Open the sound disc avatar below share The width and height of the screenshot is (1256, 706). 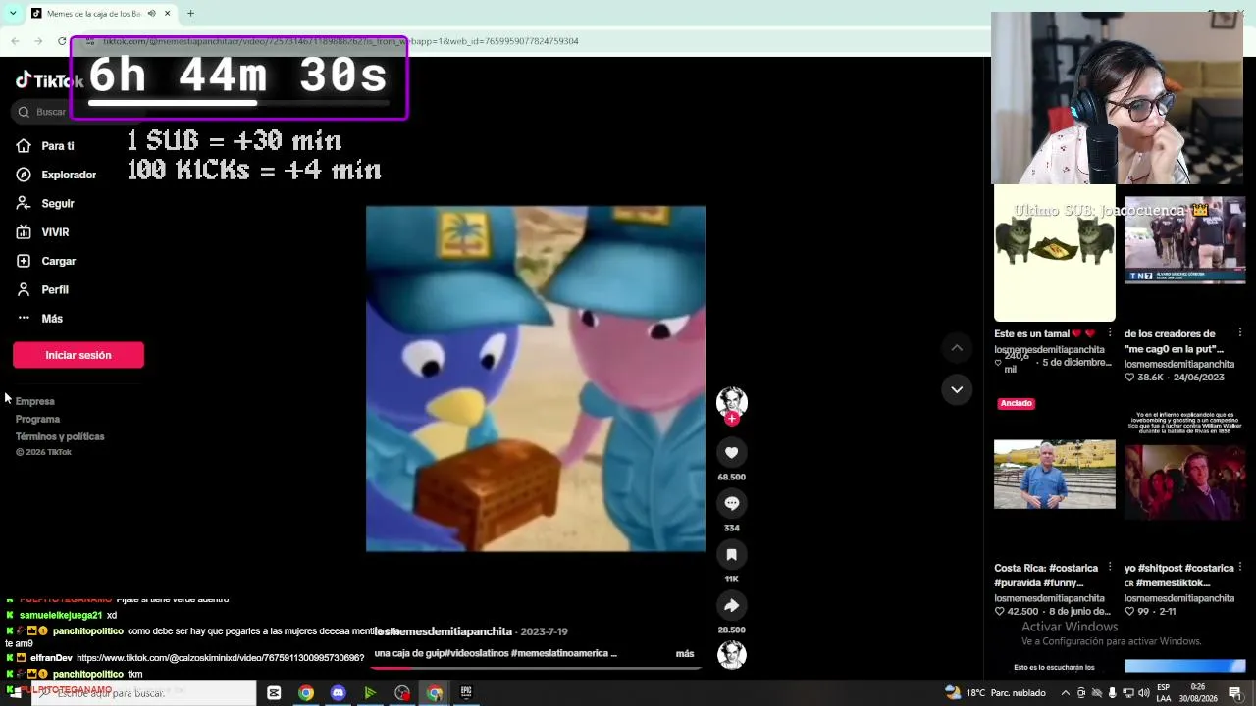coord(732,654)
